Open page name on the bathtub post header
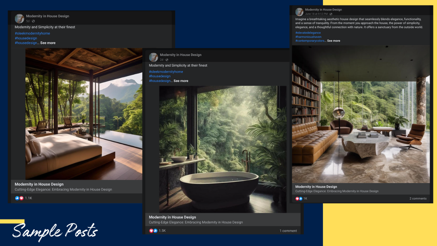Image resolution: width=437 pixels, height=246 pixels. point(181,55)
